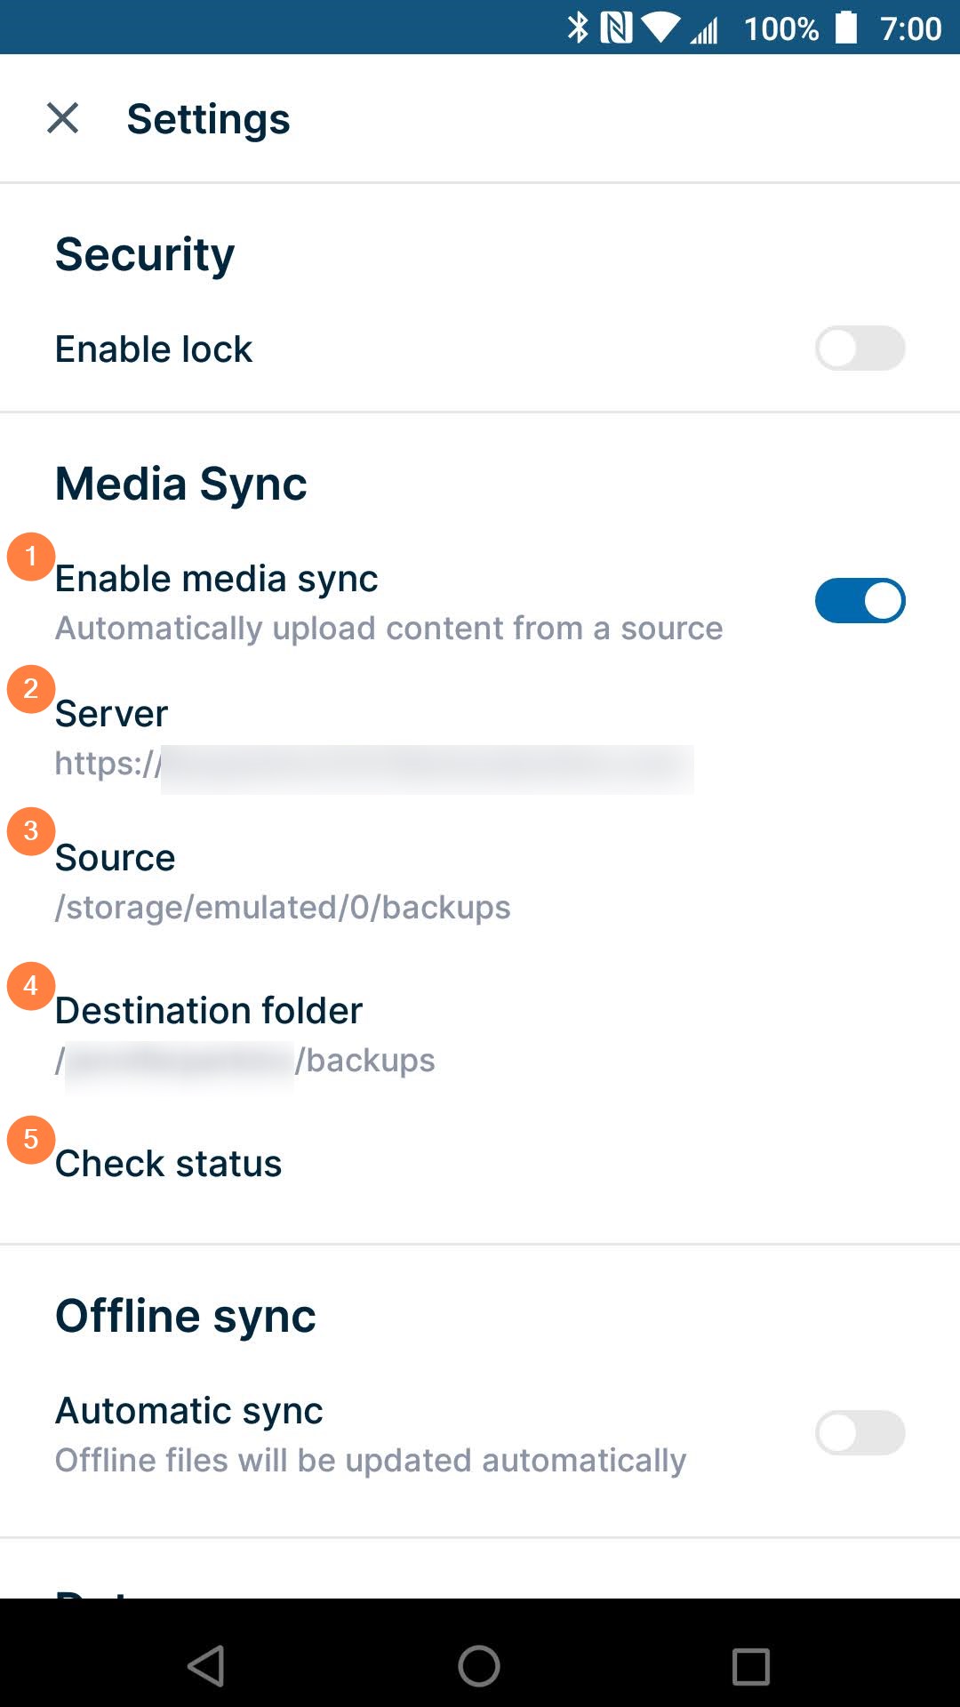Viewport: 960px width, 1707px height.
Task: Tap the blurred https server URL
Action: (373, 765)
